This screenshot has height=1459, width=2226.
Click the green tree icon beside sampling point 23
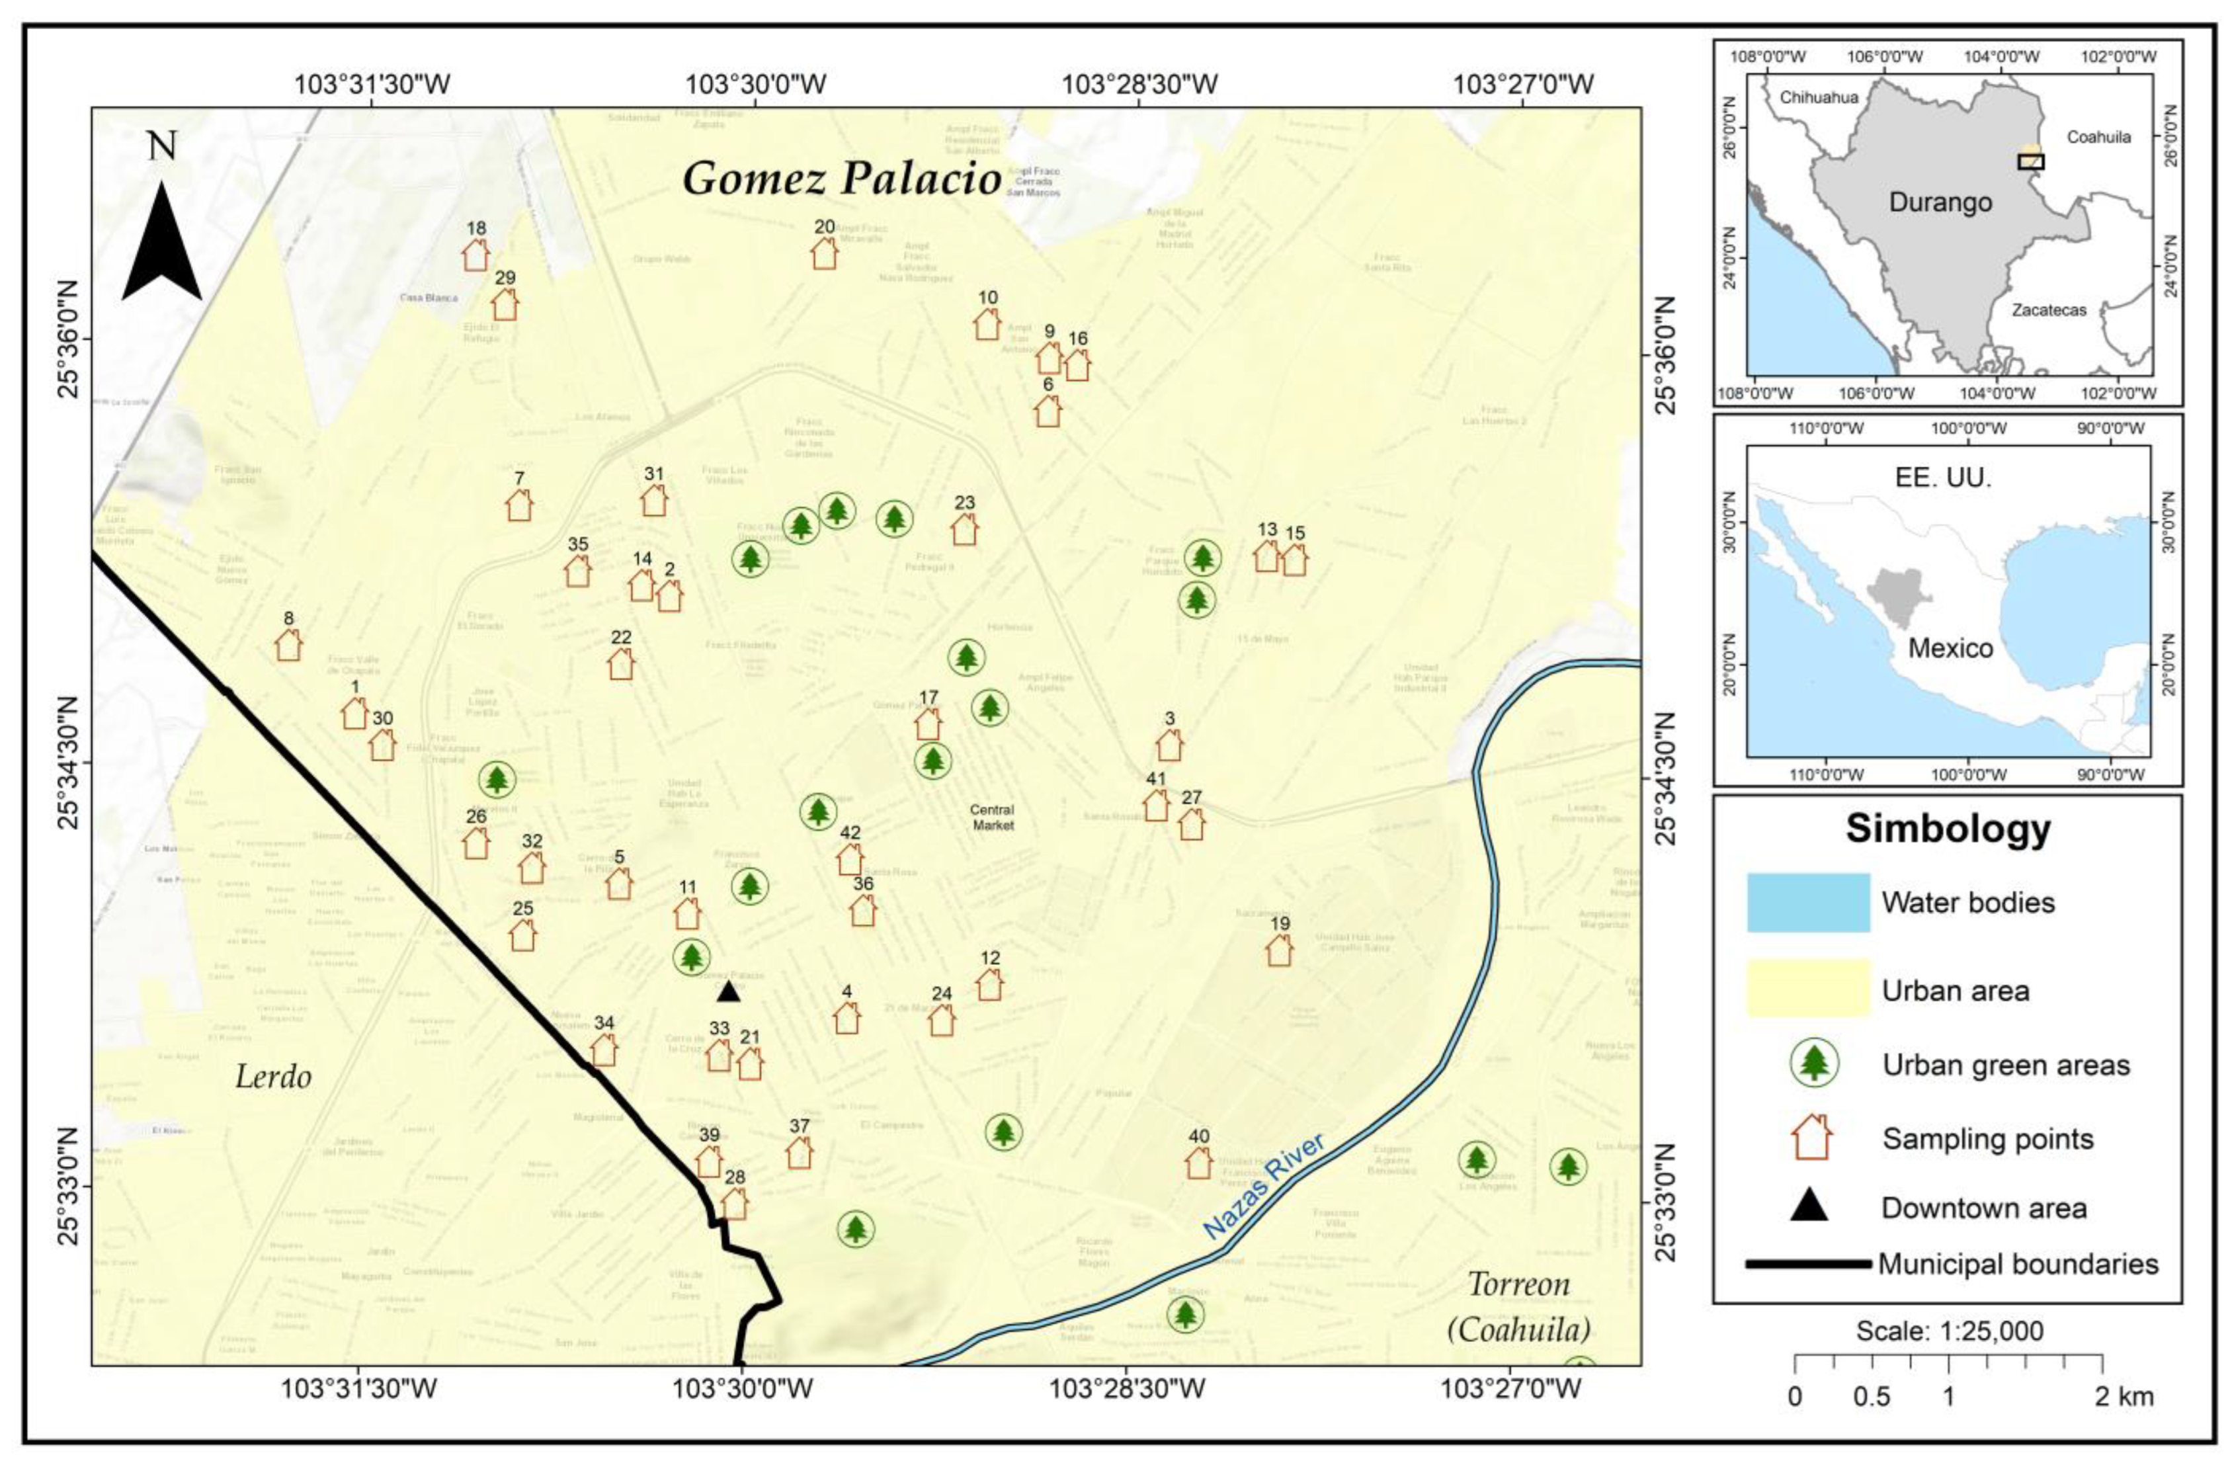895,518
